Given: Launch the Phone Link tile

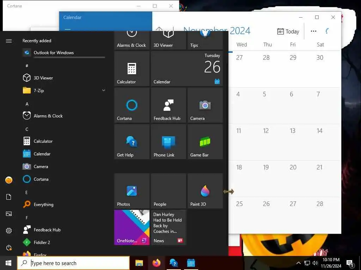Looking at the screenshot, I should click(x=169, y=142).
